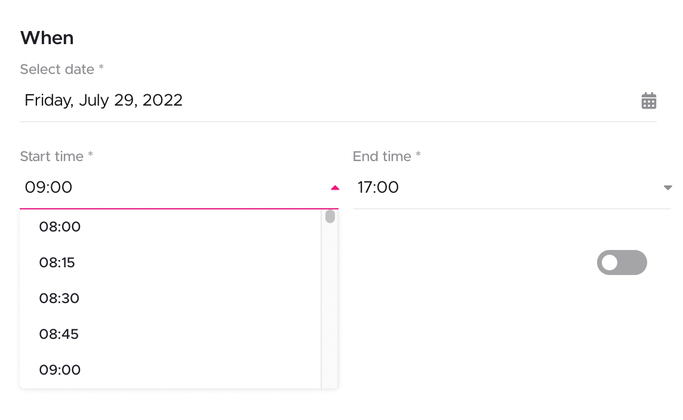Click the Select date label
This screenshot has height=420, width=683.
click(x=57, y=69)
